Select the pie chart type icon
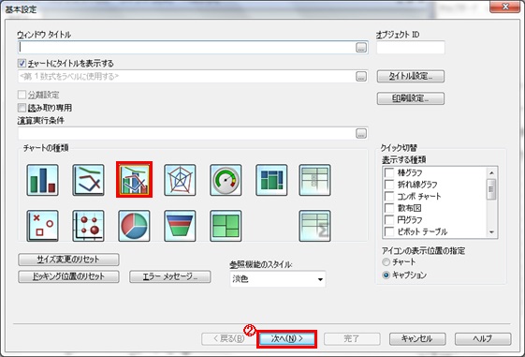This screenshot has width=525, height=357. (134, 226)
